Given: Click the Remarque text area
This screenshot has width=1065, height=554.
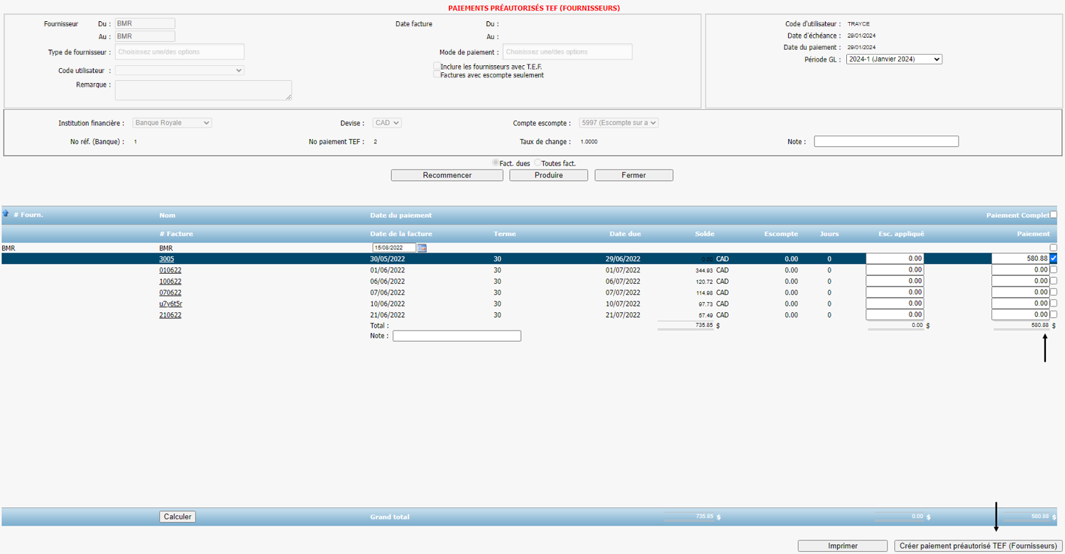Looking at the screenshot, I should [x=203, y=90].
